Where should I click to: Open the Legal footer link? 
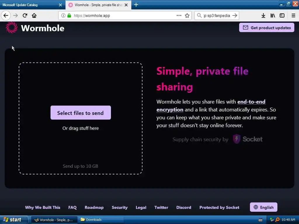(141, 207)
